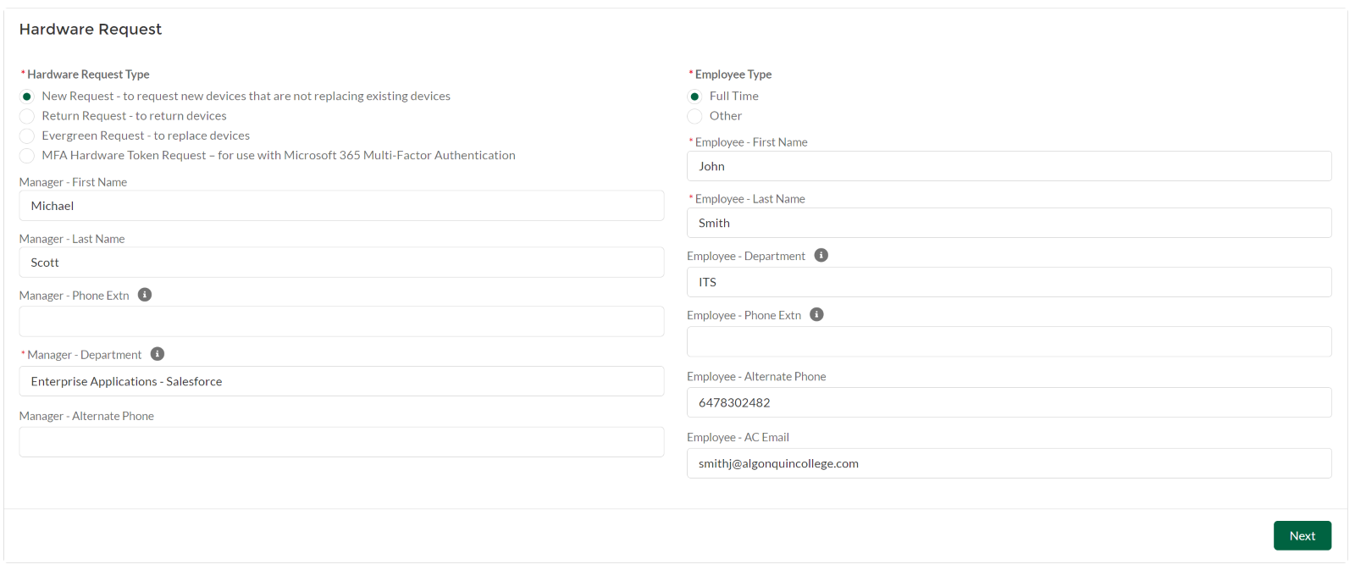Click info icon beside Manager - Phone Extn
Image resolution: width=1355 pixels, height=570 pixels.
click(145, 295)
